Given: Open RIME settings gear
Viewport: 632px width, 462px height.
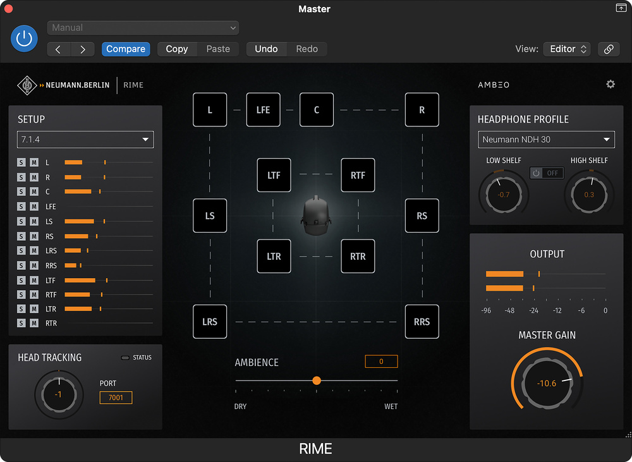Looking at the screenshot, I should [x=611, y=84].
